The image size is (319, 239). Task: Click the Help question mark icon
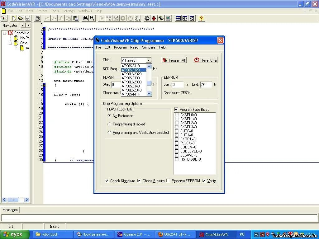(201, 18)
